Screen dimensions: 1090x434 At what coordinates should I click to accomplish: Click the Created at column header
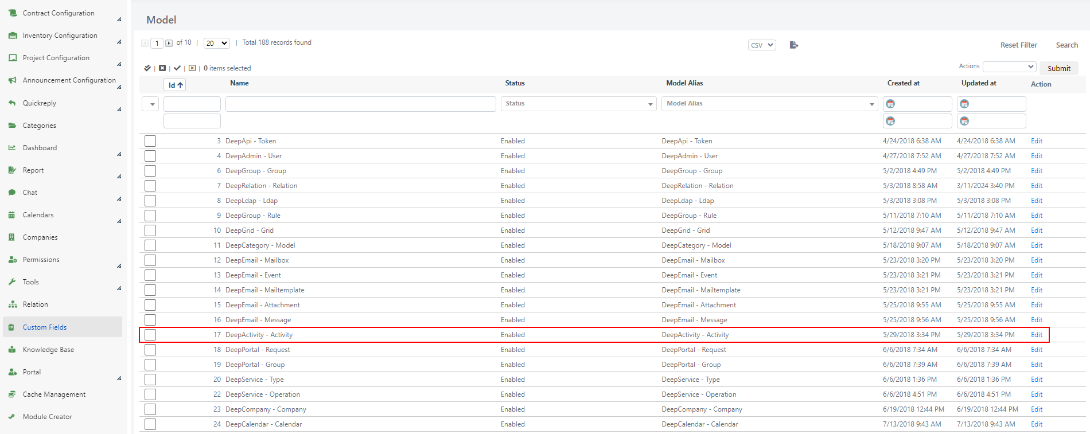point(904,83)
